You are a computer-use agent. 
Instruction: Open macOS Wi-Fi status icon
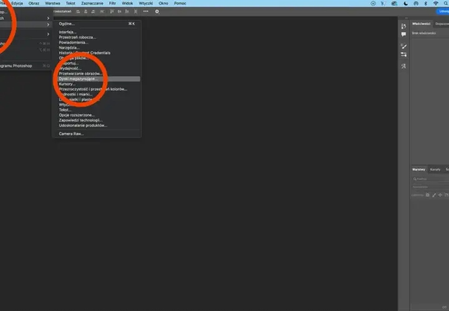(435, 4)
